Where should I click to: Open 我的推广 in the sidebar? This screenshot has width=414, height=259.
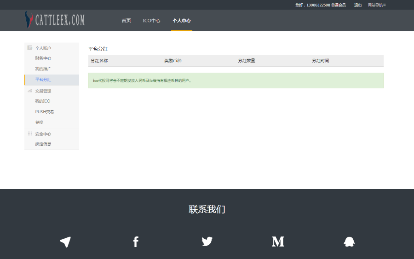tap(43, 69)
